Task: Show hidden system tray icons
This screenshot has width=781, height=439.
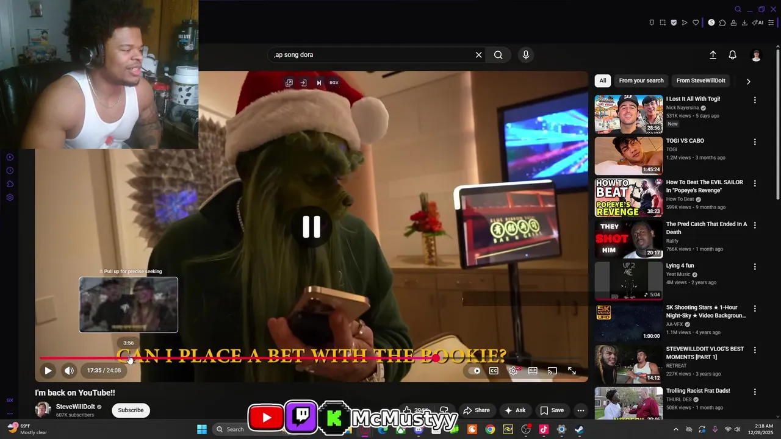Action: pos(676,429)
